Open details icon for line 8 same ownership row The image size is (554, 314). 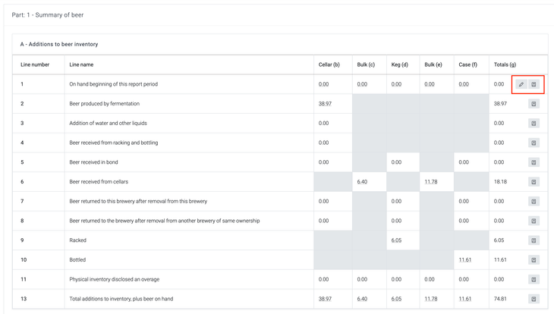[534, 221]
